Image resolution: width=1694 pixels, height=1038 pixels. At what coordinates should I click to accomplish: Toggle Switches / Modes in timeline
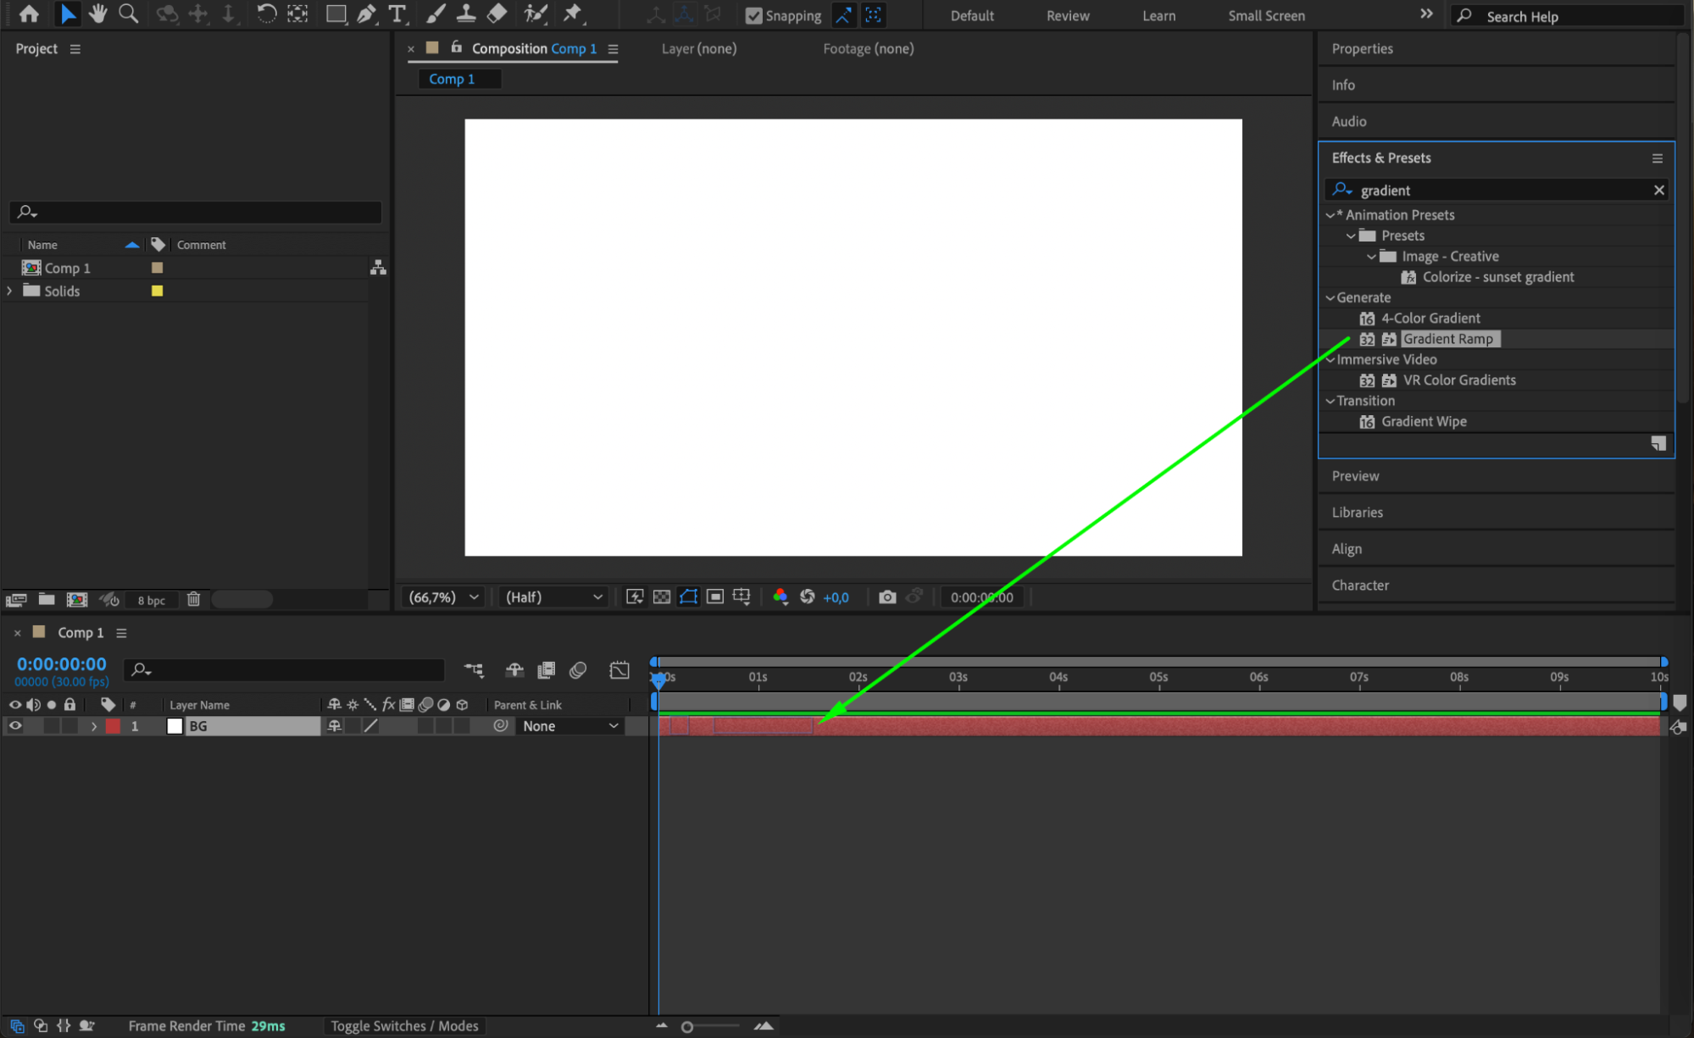click(404, 1026)
